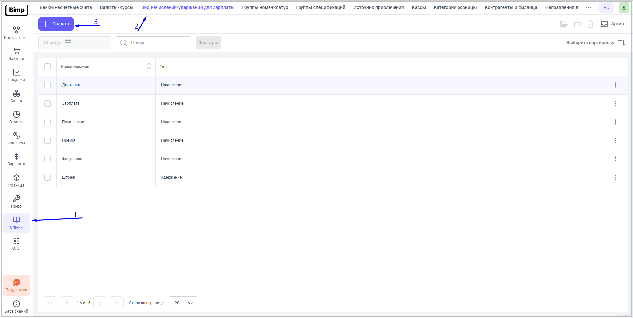Go to Отчеты reports pie icon
Viewport: 633px width, 318px height.
[16, 117]
